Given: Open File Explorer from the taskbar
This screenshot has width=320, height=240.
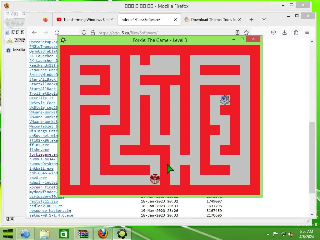Looking at the screenshot, I should (x=44, y=234).
